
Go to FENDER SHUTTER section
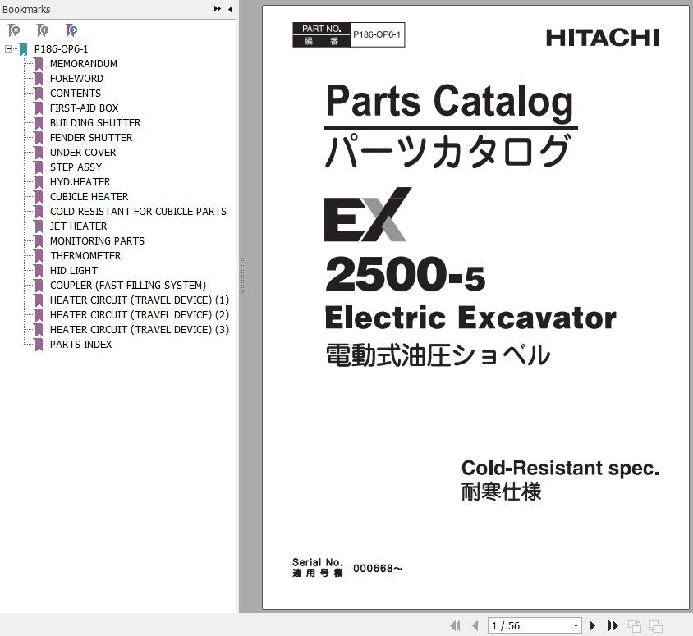pyautogui.click(x=91, y=137)
